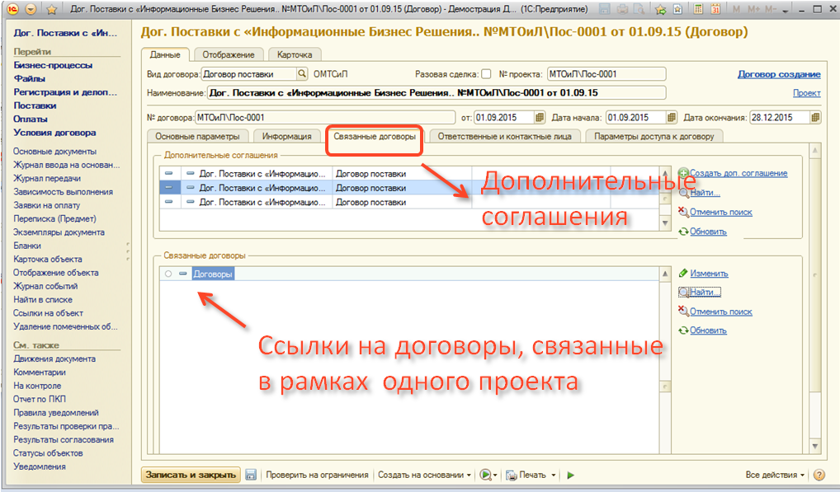840x492 pixels.
Task: Click the Создать доп. соглашение link
Action: [738, 173]
